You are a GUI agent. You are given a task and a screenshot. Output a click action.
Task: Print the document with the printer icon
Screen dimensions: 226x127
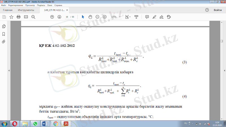pos(19,17)
